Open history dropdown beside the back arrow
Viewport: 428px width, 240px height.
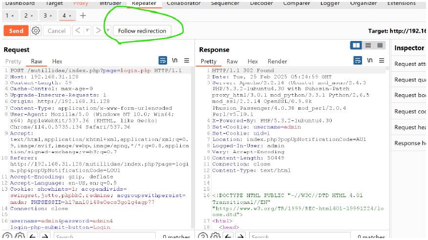[x=87, y=31]
